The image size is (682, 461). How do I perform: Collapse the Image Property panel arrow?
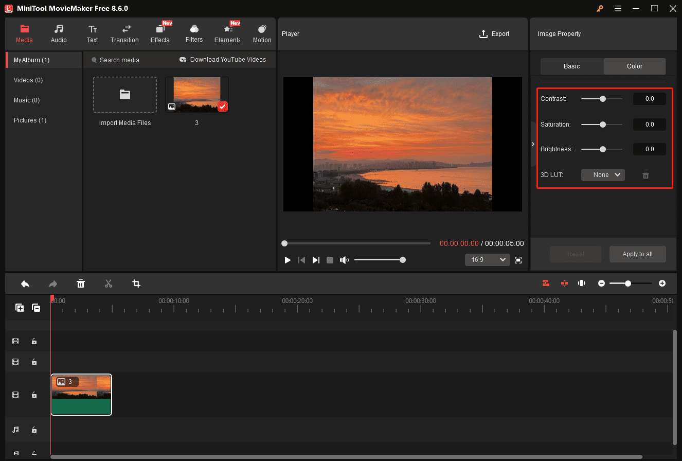pos(533,144)
